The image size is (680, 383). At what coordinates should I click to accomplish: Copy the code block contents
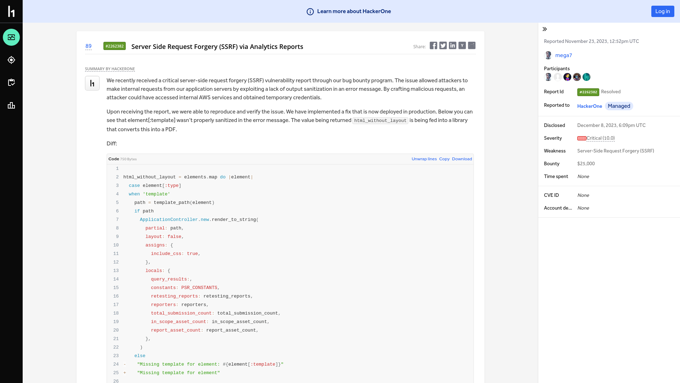pos(444,159)
